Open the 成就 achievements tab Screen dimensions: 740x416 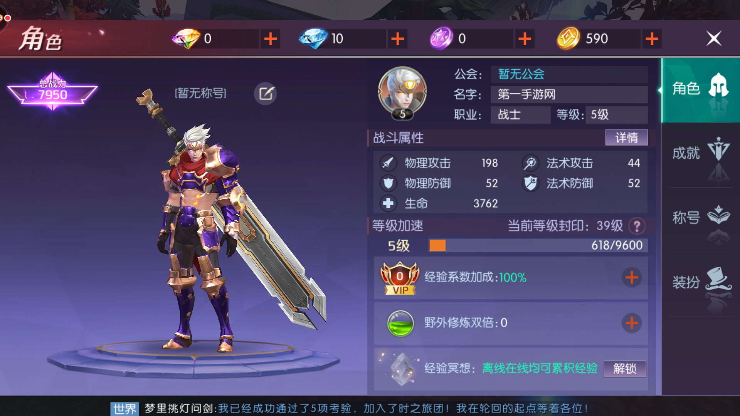[x=701, y=155]
